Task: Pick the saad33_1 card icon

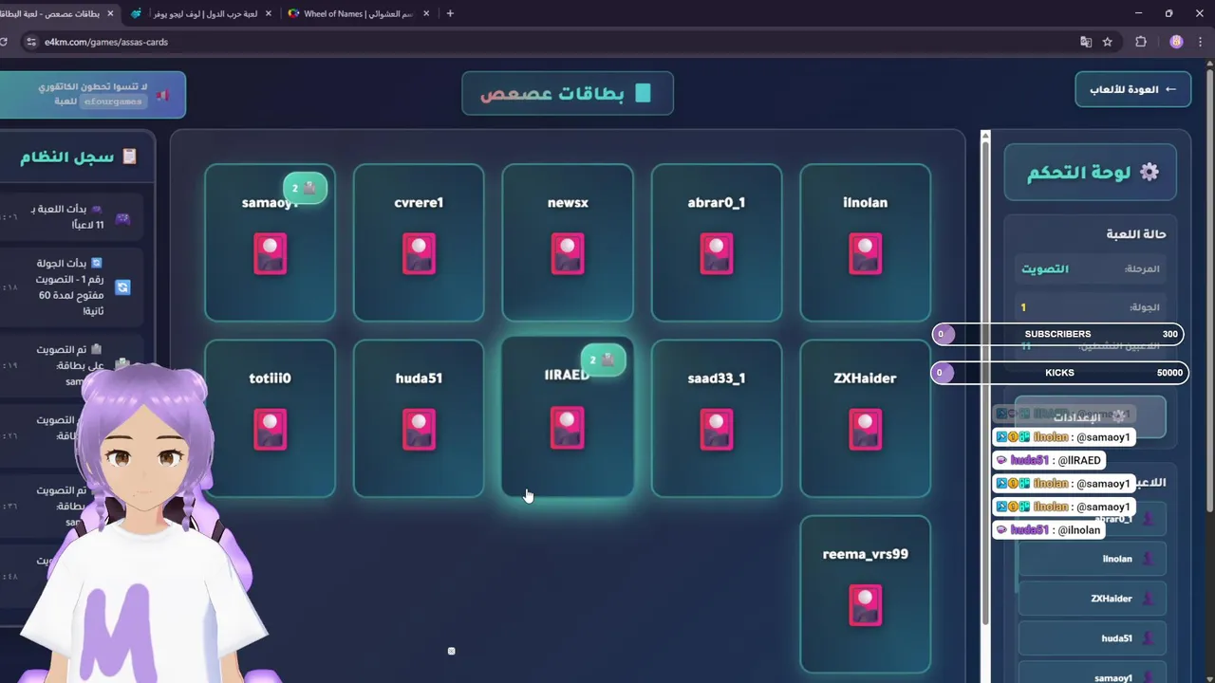Action: [717, 430]
